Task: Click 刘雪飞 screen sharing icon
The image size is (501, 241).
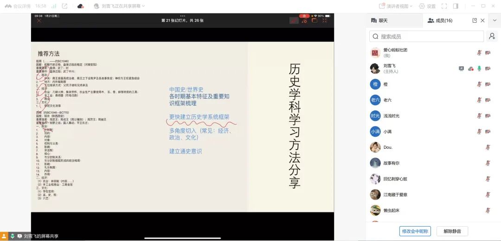Action: click(462, 68)
